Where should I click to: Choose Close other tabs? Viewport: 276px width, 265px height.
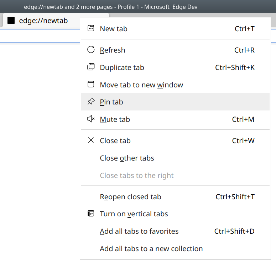click(175, 158)
